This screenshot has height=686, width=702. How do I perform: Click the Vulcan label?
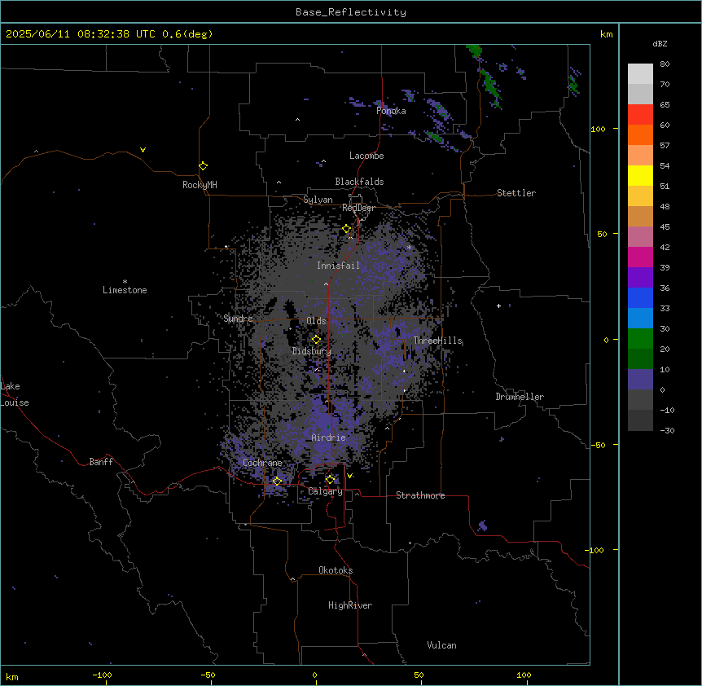pyautogui.click(x=442, y=645)
